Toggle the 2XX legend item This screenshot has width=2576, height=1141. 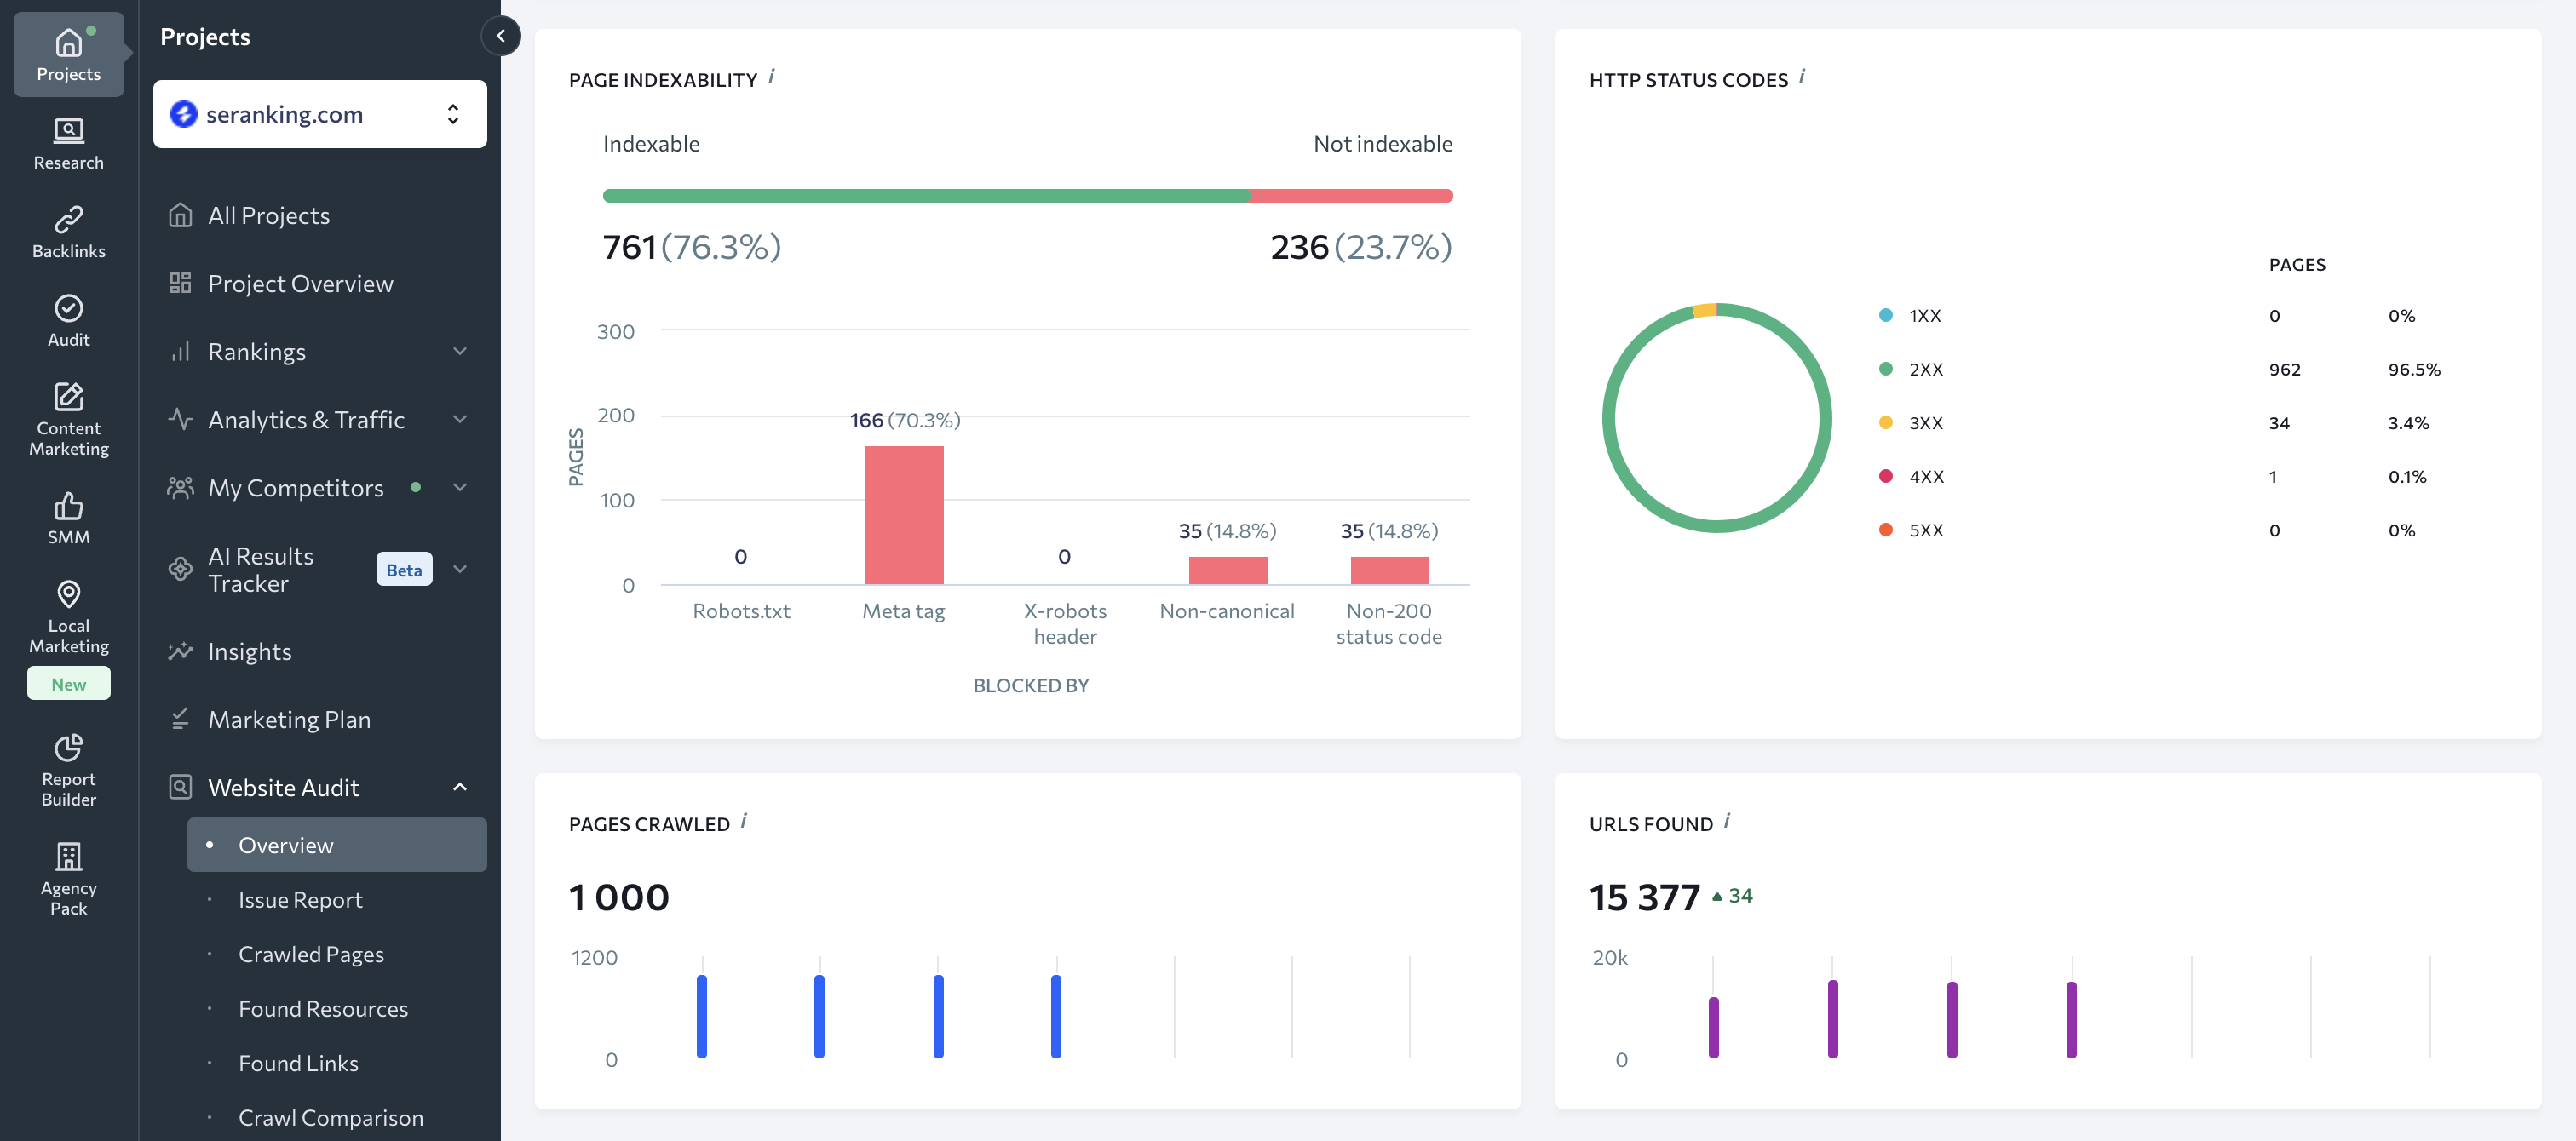pos(1924,369)
